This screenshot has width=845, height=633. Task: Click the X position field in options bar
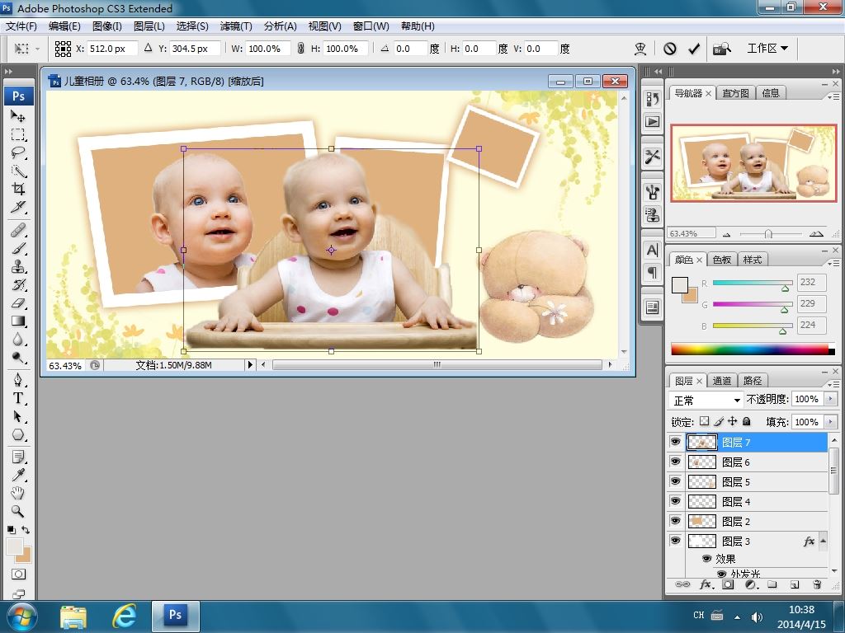111,49
